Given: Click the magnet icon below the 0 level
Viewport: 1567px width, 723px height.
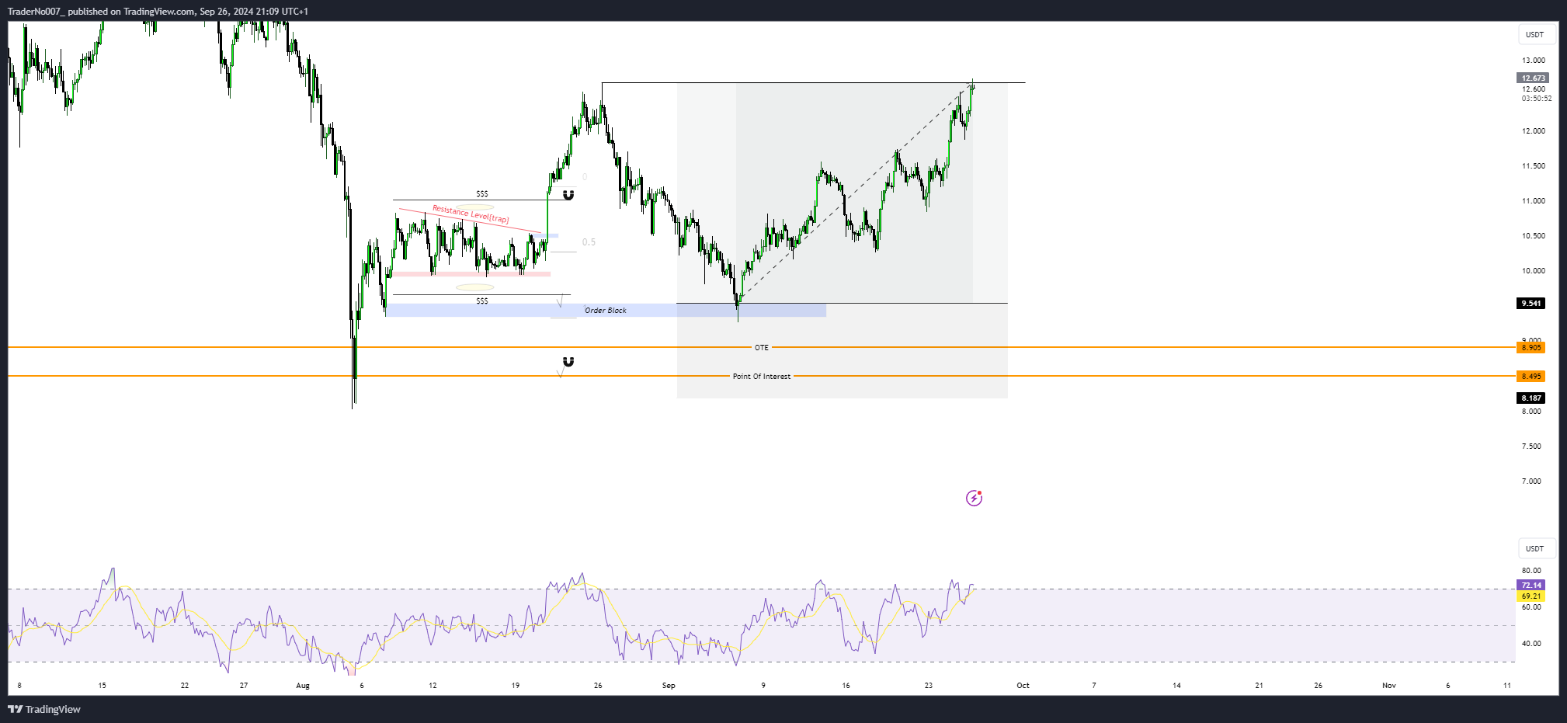Looking at the screenshot, I should [x=568, y=195].
